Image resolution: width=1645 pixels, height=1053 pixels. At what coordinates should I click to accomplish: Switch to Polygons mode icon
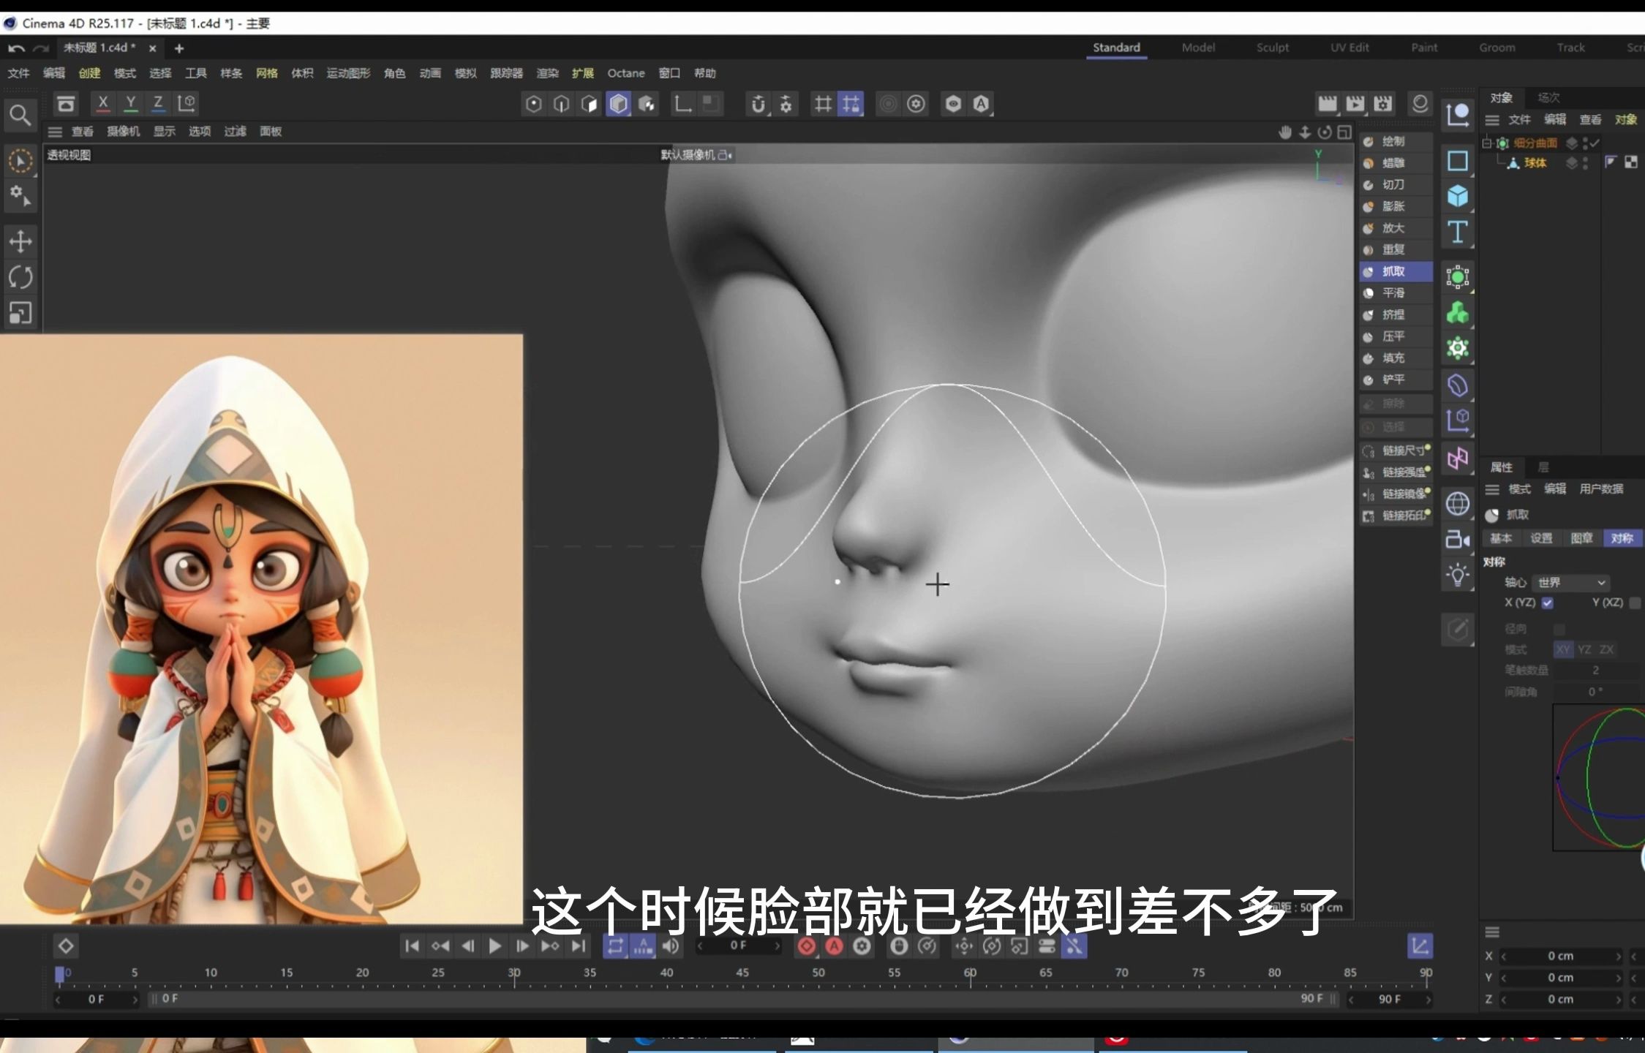pos(590,104)
